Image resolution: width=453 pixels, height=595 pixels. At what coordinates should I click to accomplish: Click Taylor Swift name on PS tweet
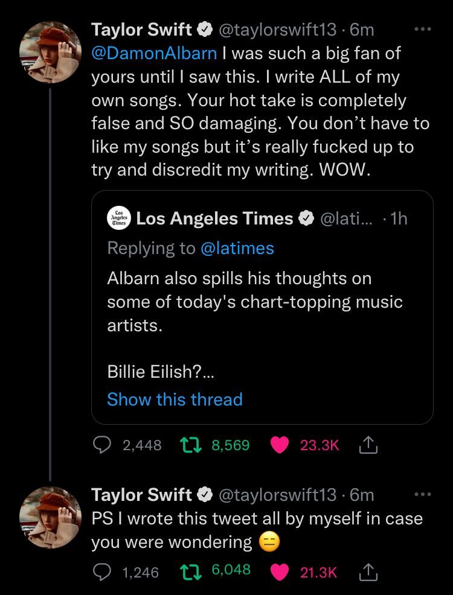coord(141,495)
